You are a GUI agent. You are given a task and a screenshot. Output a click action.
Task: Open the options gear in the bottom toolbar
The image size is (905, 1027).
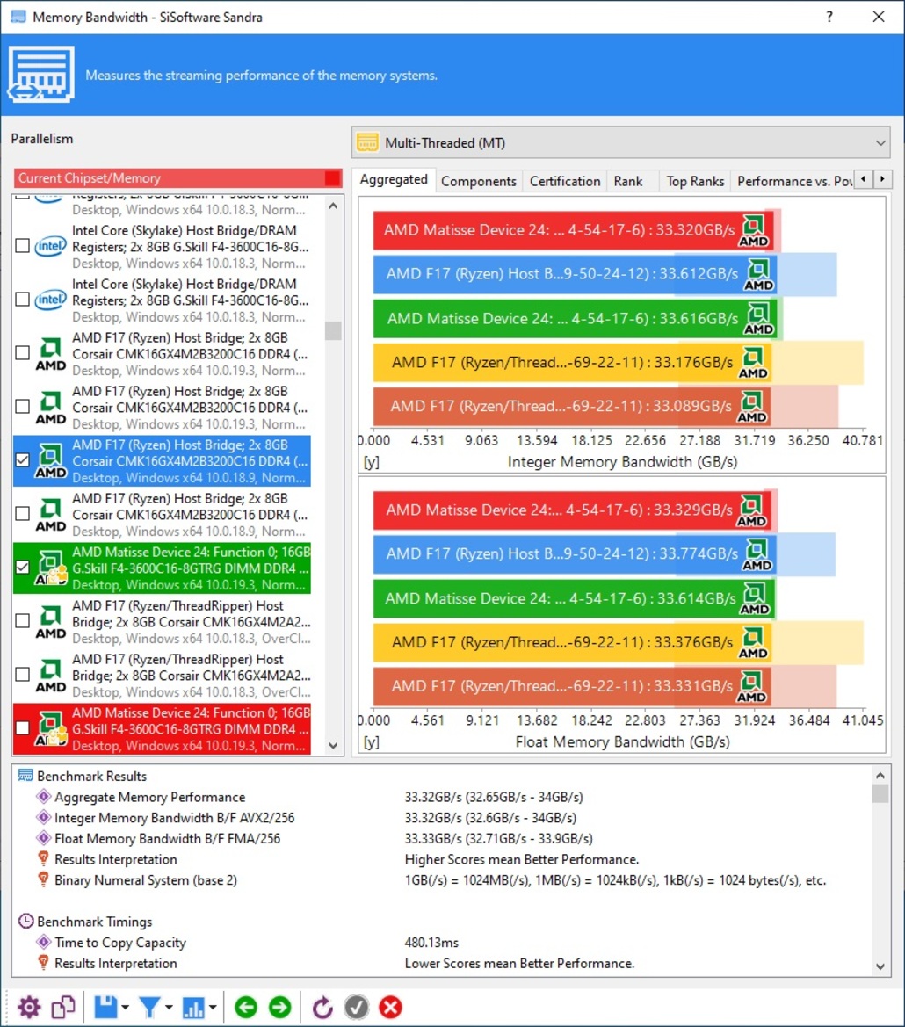[x=29, y=1008]
